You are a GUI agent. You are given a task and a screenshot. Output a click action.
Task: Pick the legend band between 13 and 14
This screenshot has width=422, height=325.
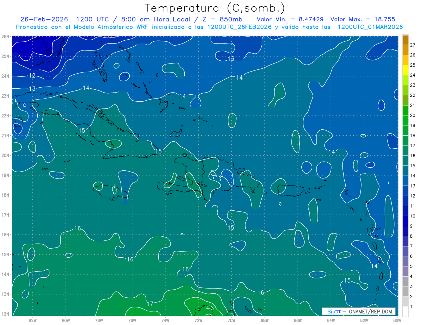[x=405, y=181]
